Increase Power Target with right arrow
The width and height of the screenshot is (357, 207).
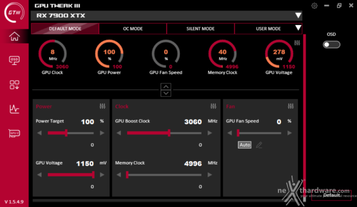pyautogui.click(x=102, y=133)
